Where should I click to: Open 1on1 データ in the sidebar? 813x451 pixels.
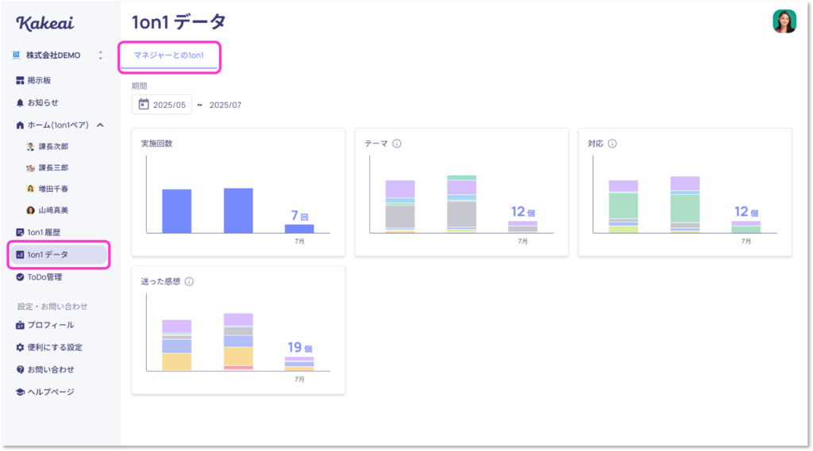[x=48, y=254]
